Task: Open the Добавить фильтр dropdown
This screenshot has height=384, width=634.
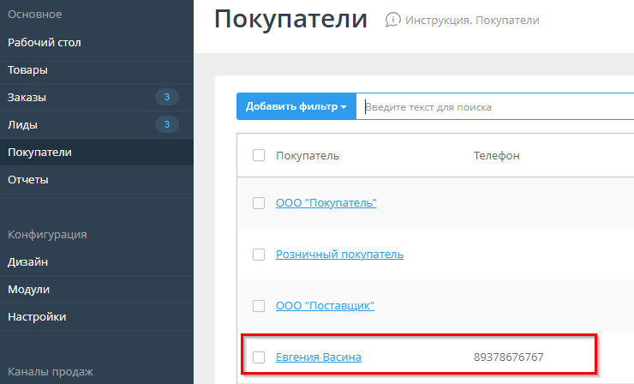Action: (x=296, y=107)
